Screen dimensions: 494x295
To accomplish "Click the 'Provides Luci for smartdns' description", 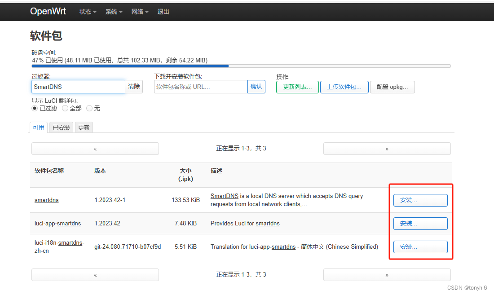I will [x=245, y=223].
